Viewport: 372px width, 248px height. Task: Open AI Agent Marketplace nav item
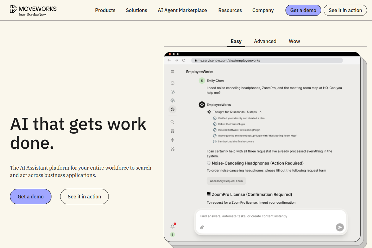[182, 10]
